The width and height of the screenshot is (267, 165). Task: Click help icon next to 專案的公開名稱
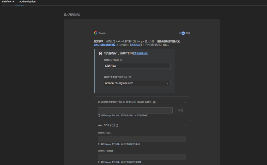tap(121, 60)
